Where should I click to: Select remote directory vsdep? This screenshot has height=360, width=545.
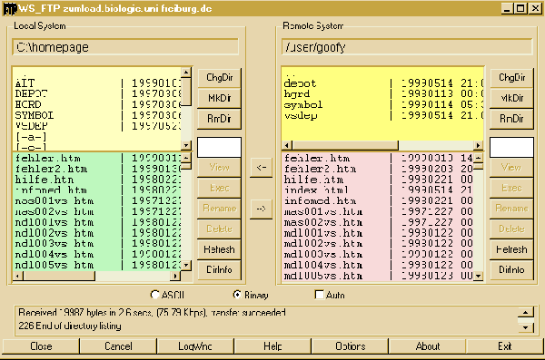point(382,115)
